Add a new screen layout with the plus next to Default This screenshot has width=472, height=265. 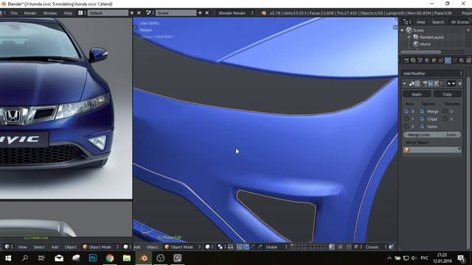click(132, 13)
